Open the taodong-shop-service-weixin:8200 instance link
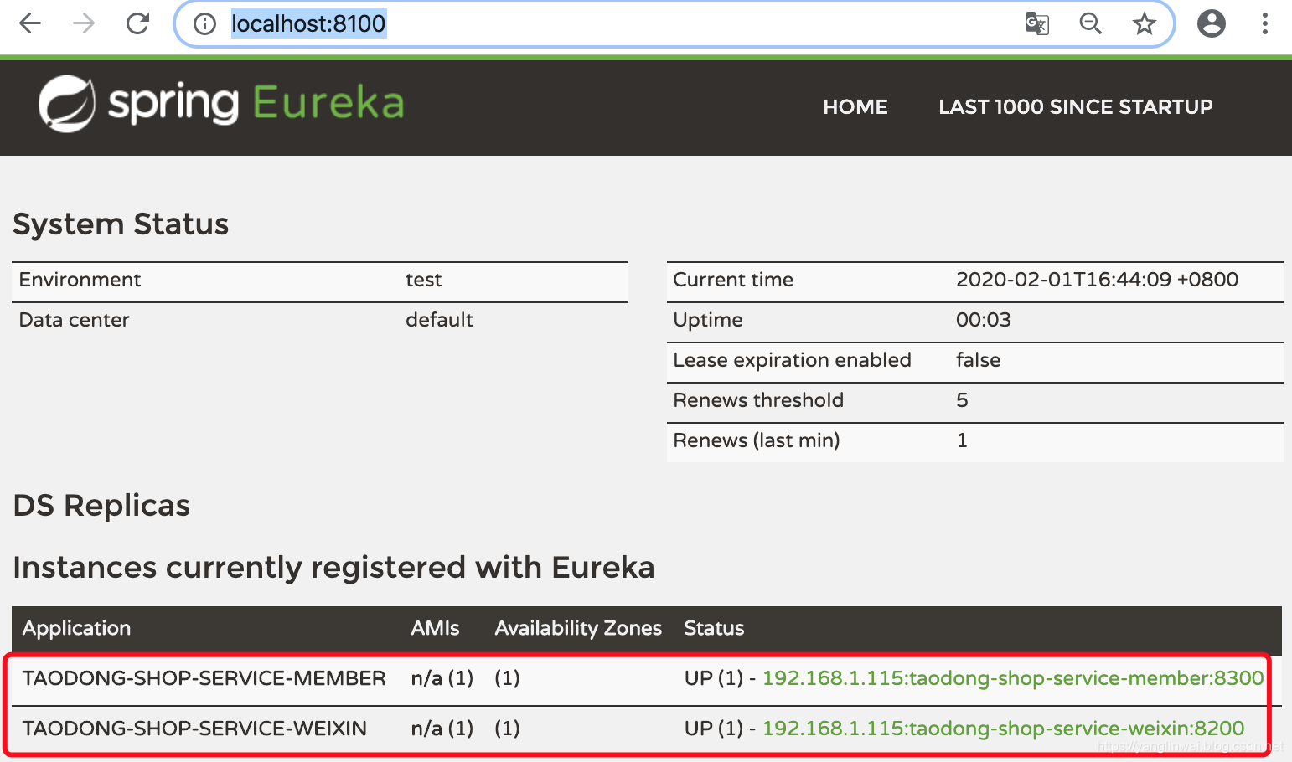Image resolution: width=1292 pixels, height=762 pixels. click(1004, 729)
